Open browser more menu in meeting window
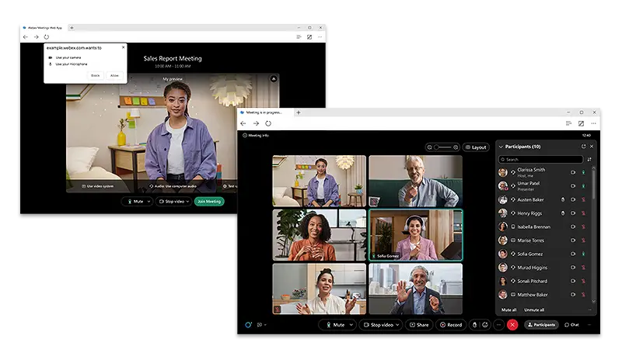The image size is (622, 349). pos(593,123)
